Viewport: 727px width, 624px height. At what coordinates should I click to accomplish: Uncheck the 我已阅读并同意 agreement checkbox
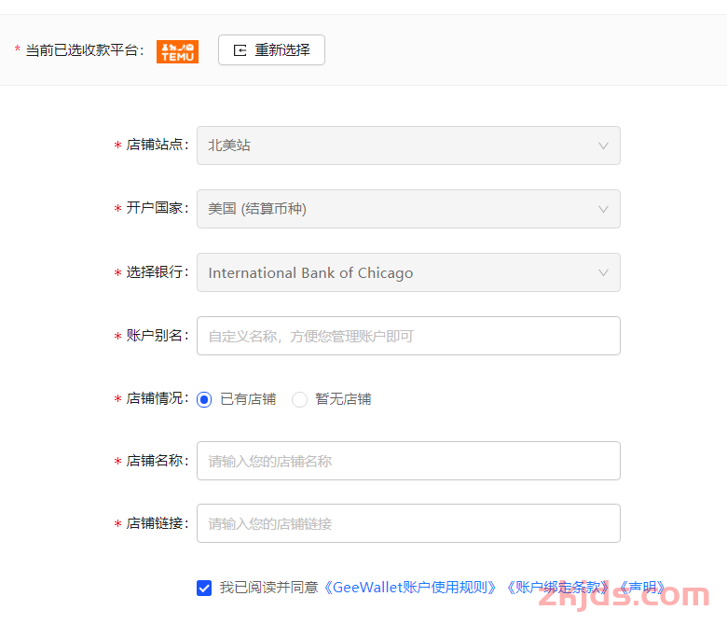pos(204,588)
